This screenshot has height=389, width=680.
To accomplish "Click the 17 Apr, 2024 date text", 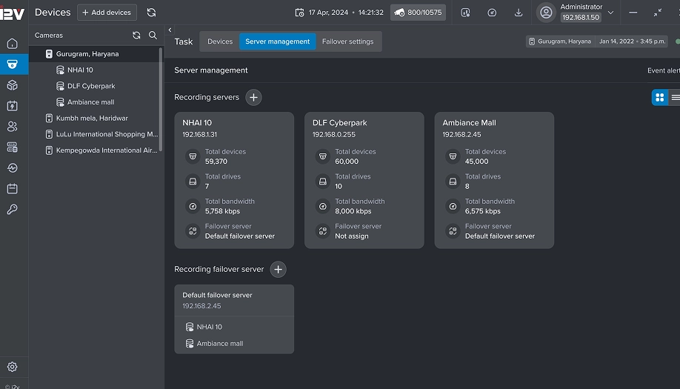I will [328, 13].
